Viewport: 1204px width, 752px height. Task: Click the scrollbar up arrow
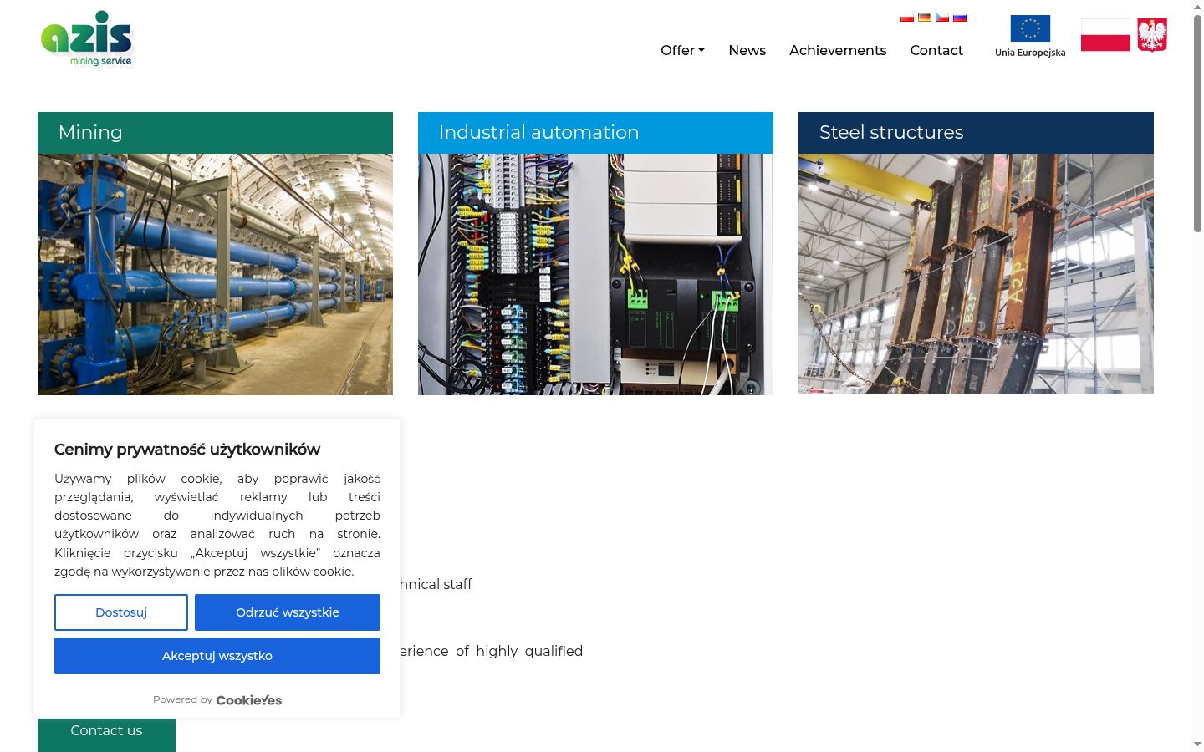pyautogui.click(x=1197, y=7)
